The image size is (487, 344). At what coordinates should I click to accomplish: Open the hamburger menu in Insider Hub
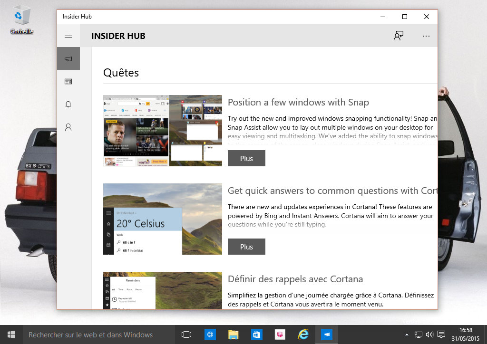(x=68, y=36)
